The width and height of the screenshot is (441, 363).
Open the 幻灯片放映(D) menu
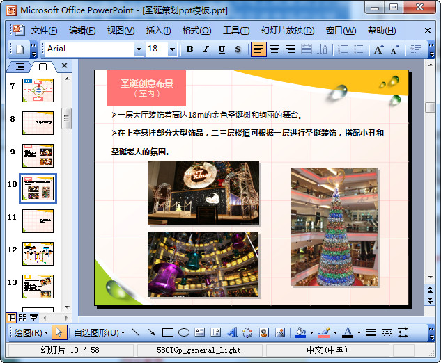[288, 31]
